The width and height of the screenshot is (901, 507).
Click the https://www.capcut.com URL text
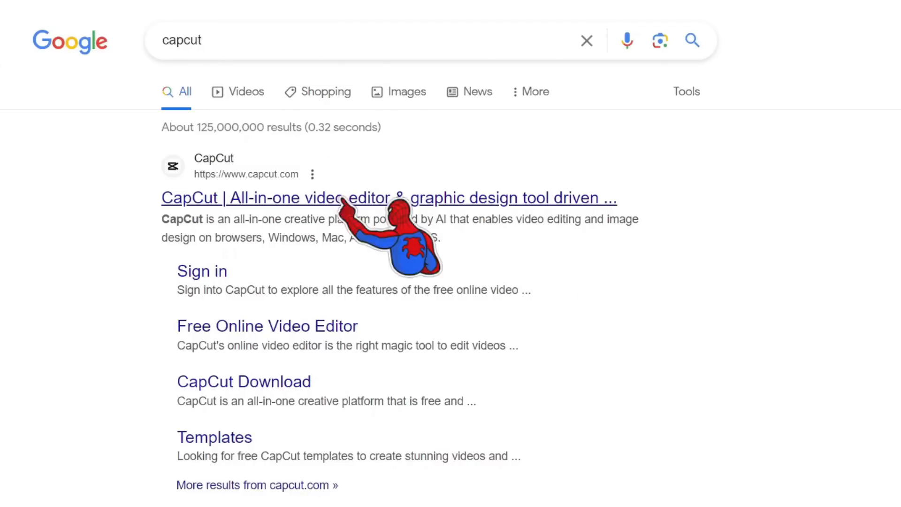(246, 174)
